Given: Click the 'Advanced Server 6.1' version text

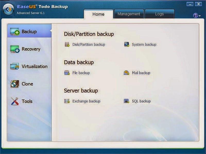Looking at the screenshot, I should (31, 13).
